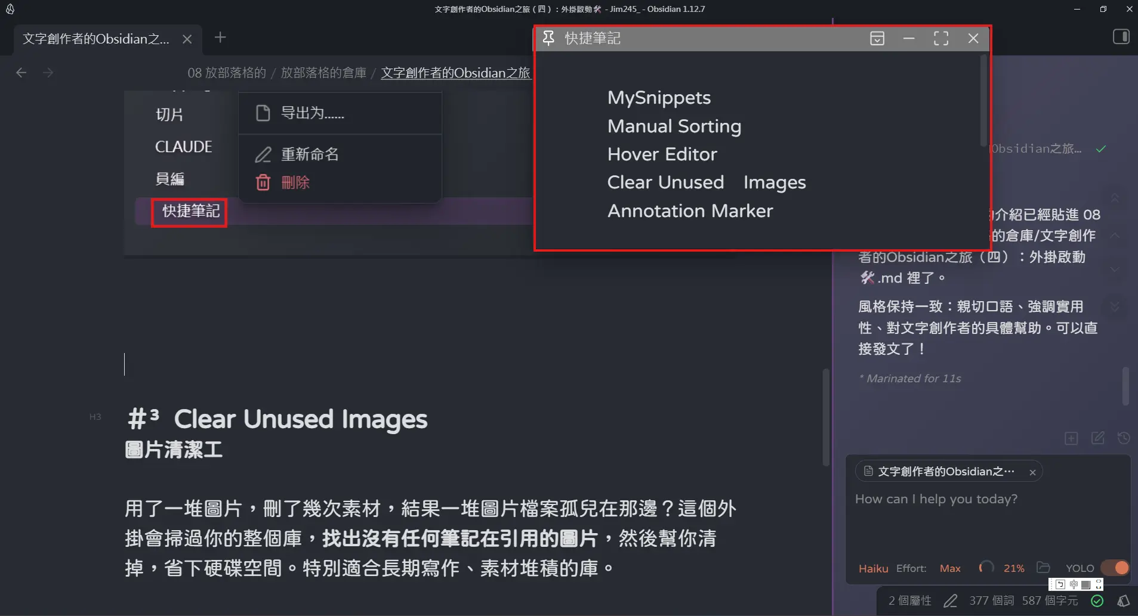The width and height of the screenshot is (1138, 616).
Task: Click the 377 個詞 word count
Action: [991, 601]
